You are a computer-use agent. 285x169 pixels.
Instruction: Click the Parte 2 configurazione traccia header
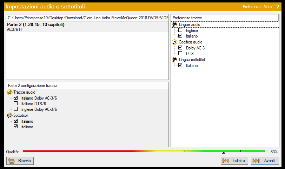tap(87, 86)
